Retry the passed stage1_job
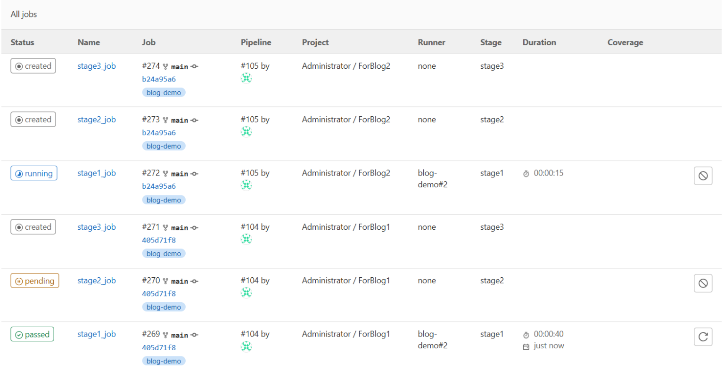This screenshot has width=724, height=370. pos(703,337)
